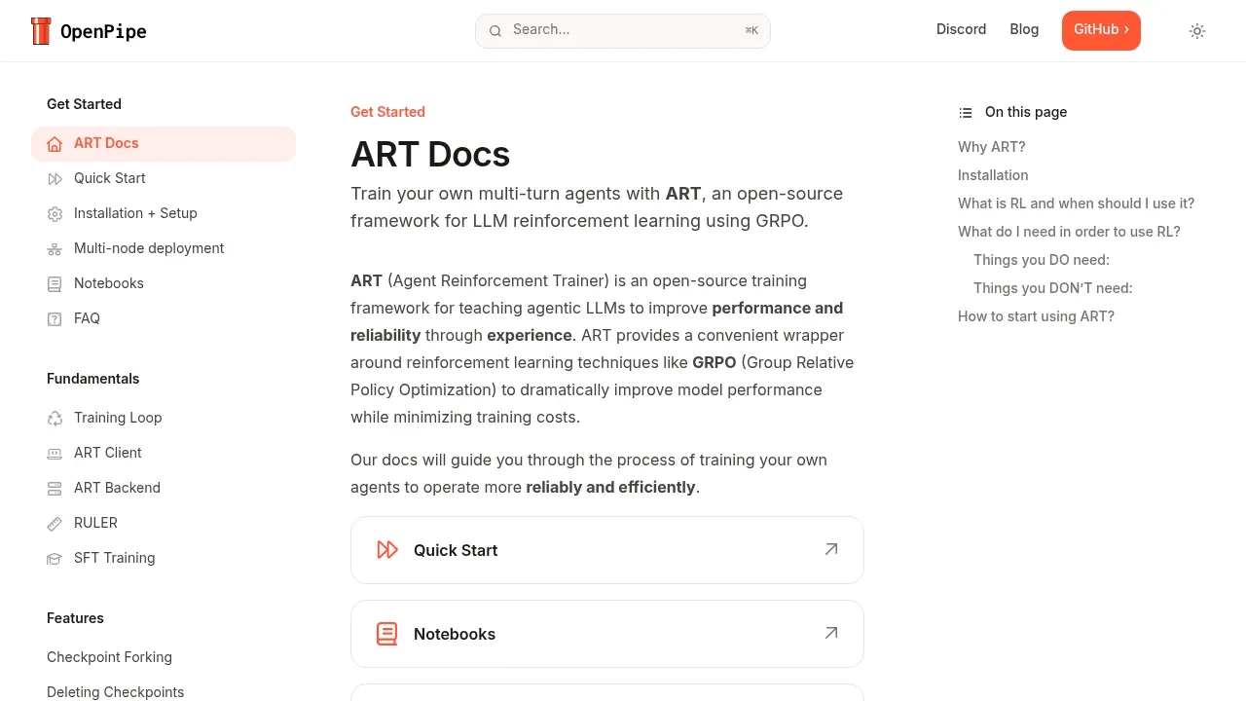Open the Blog link in header

pos(1024,29)
